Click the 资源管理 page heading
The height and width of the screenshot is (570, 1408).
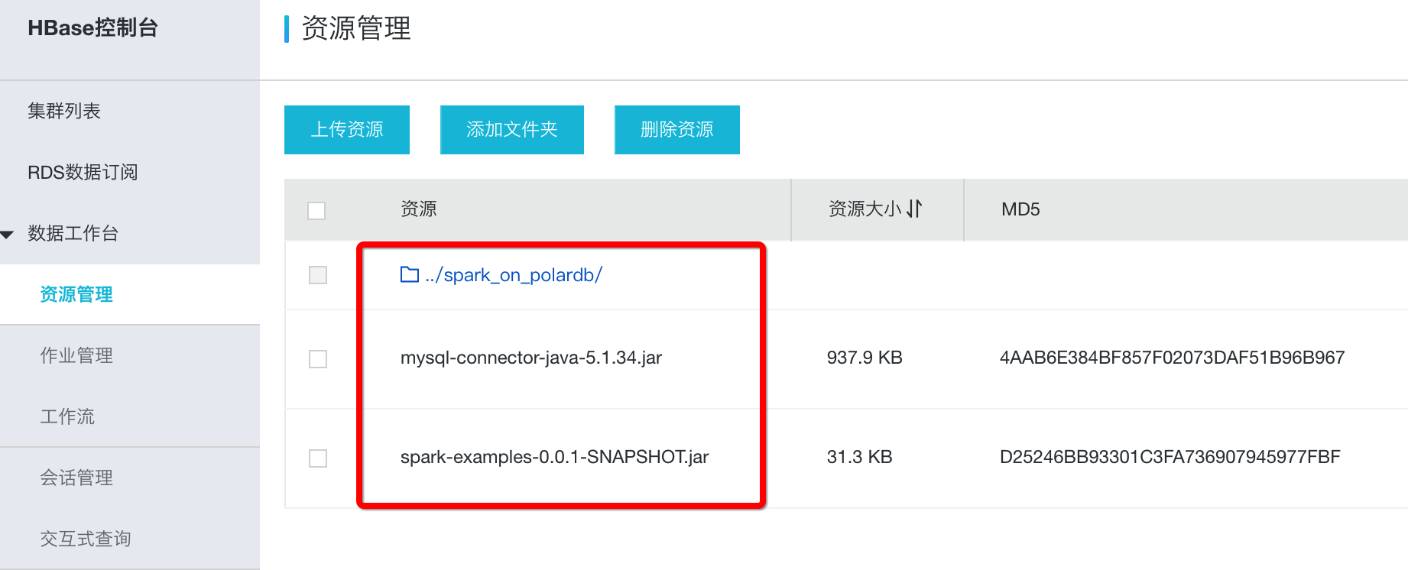pyautogui.click(x=356, y=28)
